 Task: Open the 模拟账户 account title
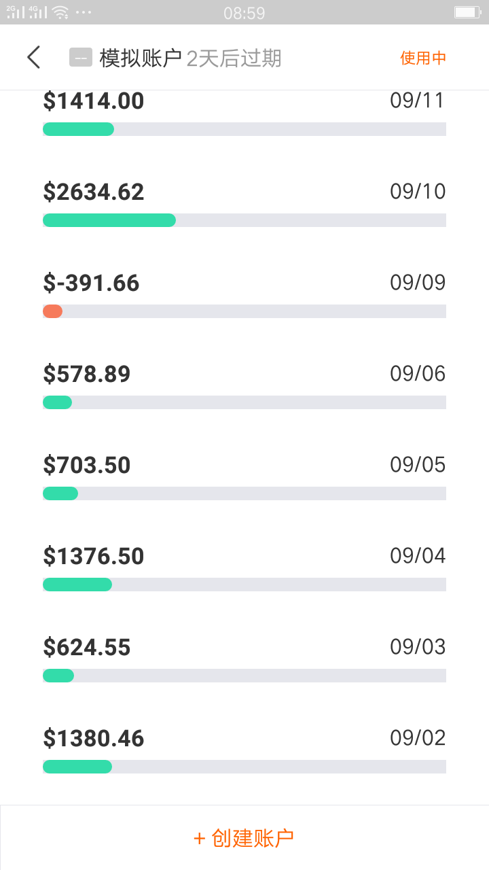141,58
